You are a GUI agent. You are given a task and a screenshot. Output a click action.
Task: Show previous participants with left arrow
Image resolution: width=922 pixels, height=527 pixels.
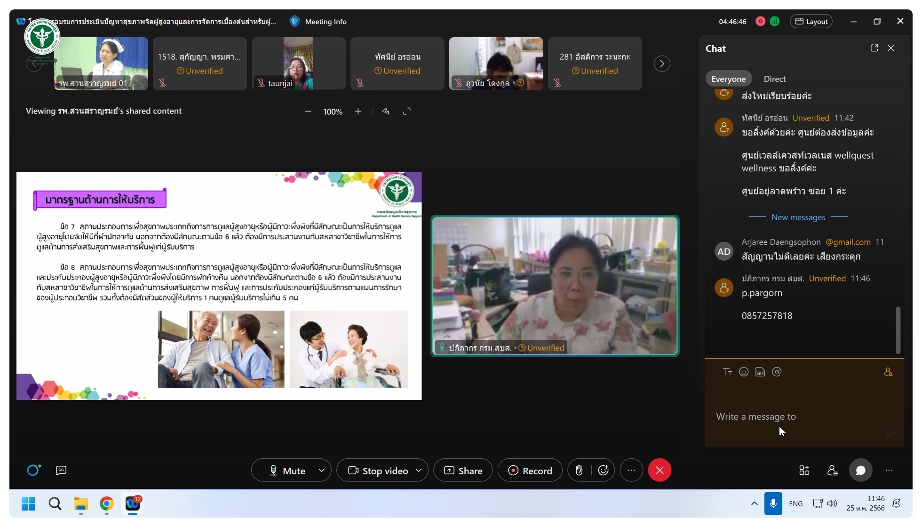34,64
